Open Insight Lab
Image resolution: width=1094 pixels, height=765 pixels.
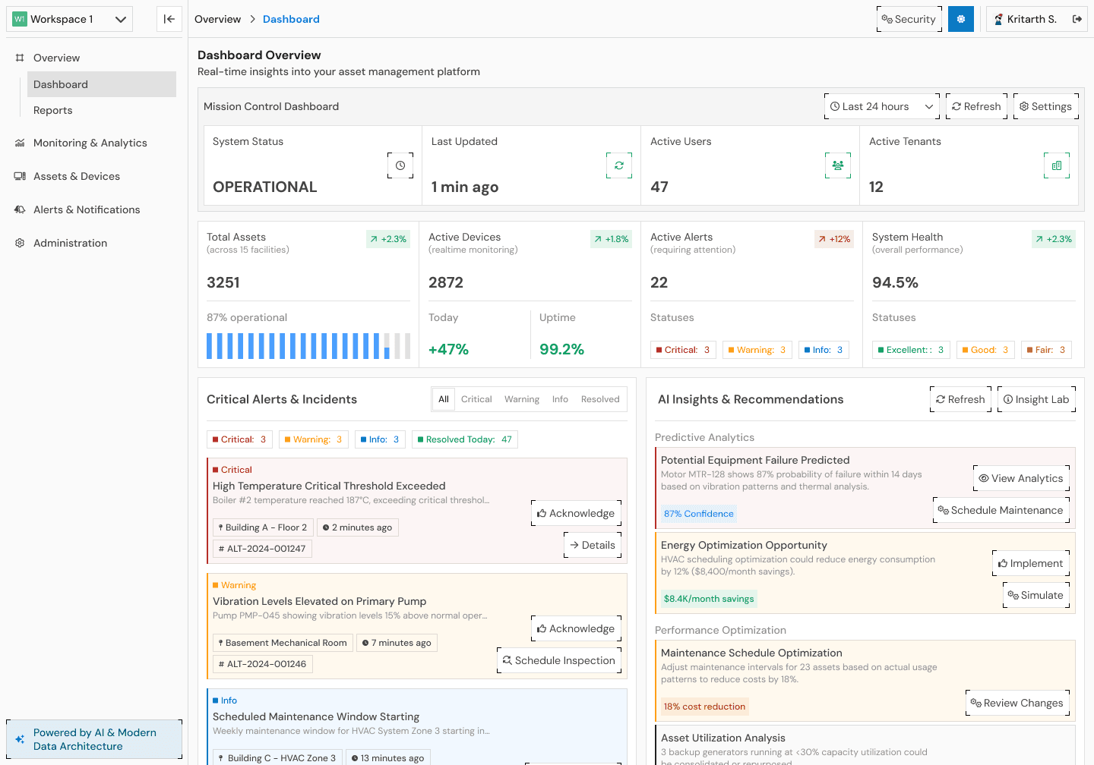1036,399
